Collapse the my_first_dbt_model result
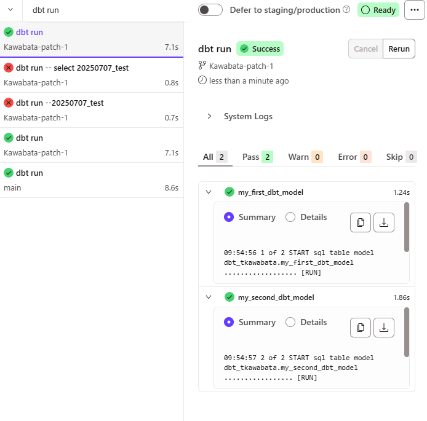 tap(209, 192)
